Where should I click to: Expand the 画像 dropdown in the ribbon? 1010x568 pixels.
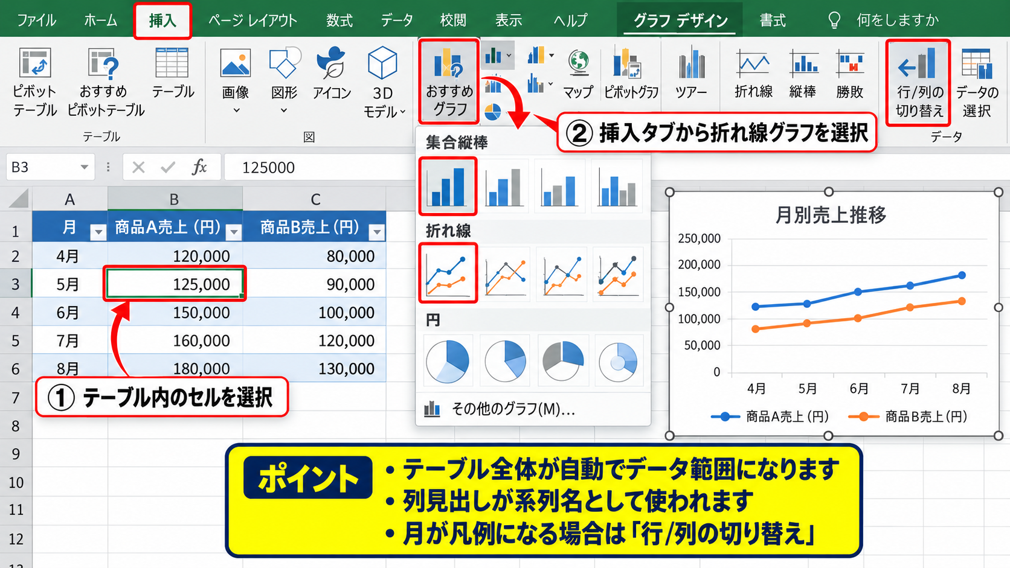point(236,110)
